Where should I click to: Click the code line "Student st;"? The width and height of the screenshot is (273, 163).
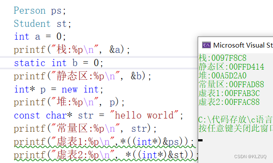[x=42, y=24]
